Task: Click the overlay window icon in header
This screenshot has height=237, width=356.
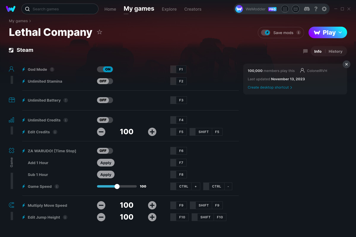Action: [295, 9]
